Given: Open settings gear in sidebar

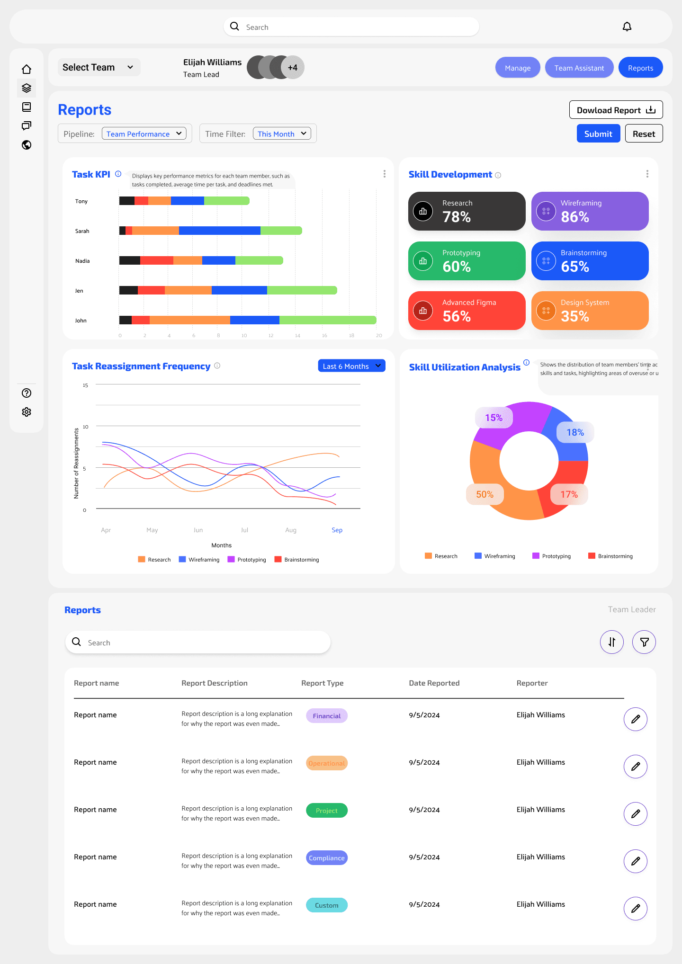Looking at the screenshot, I should click(27, 412).
